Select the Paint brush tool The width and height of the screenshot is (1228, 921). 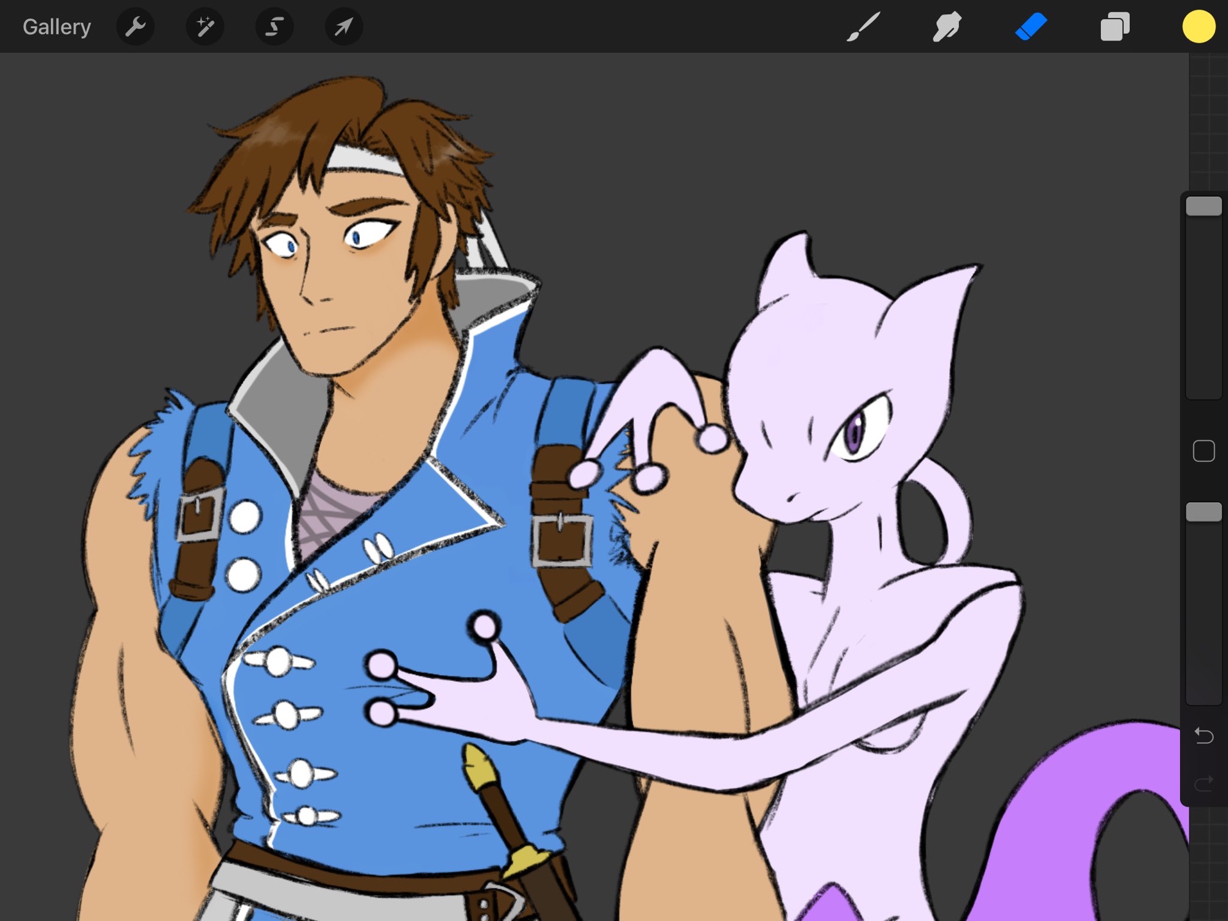(863, 27)
